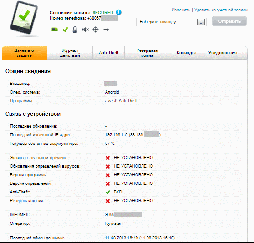
Task: Click the green check next to Anti-Theft ВКЛ.
Action: 107,192
